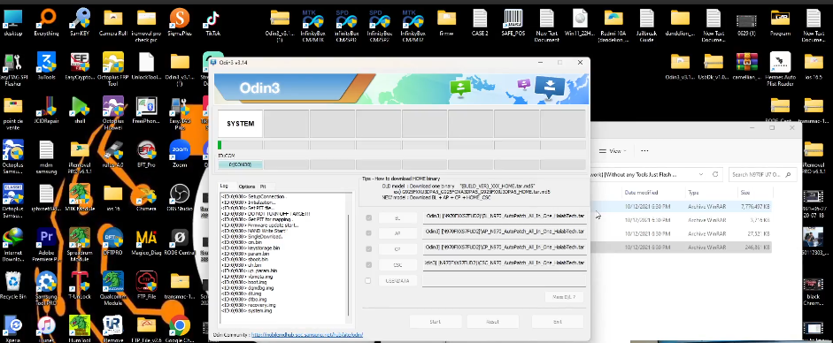Toggle the CSC file checkbox in Odin
Screen dimensions: 833x343
pos(368,264)
